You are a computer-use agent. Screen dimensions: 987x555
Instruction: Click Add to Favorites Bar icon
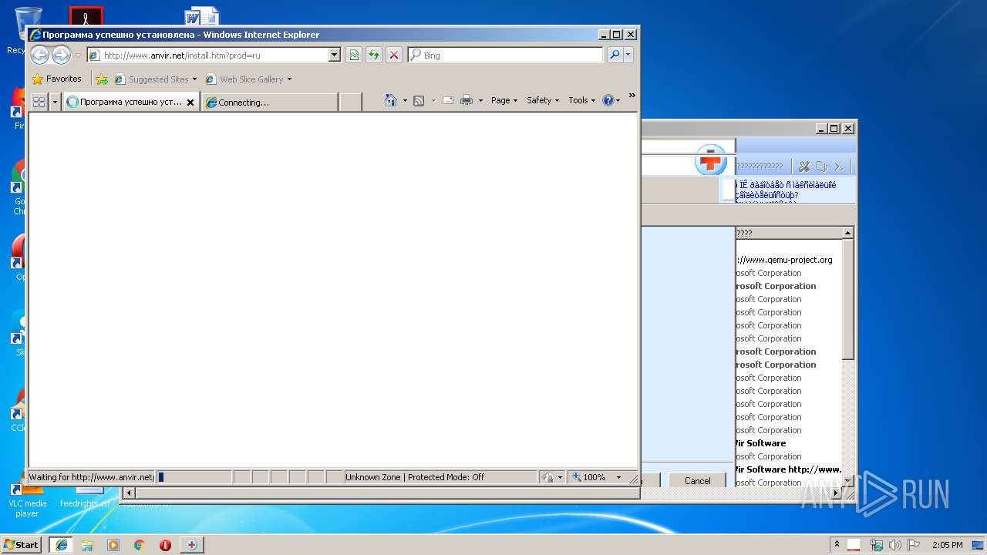pos(102,79)
